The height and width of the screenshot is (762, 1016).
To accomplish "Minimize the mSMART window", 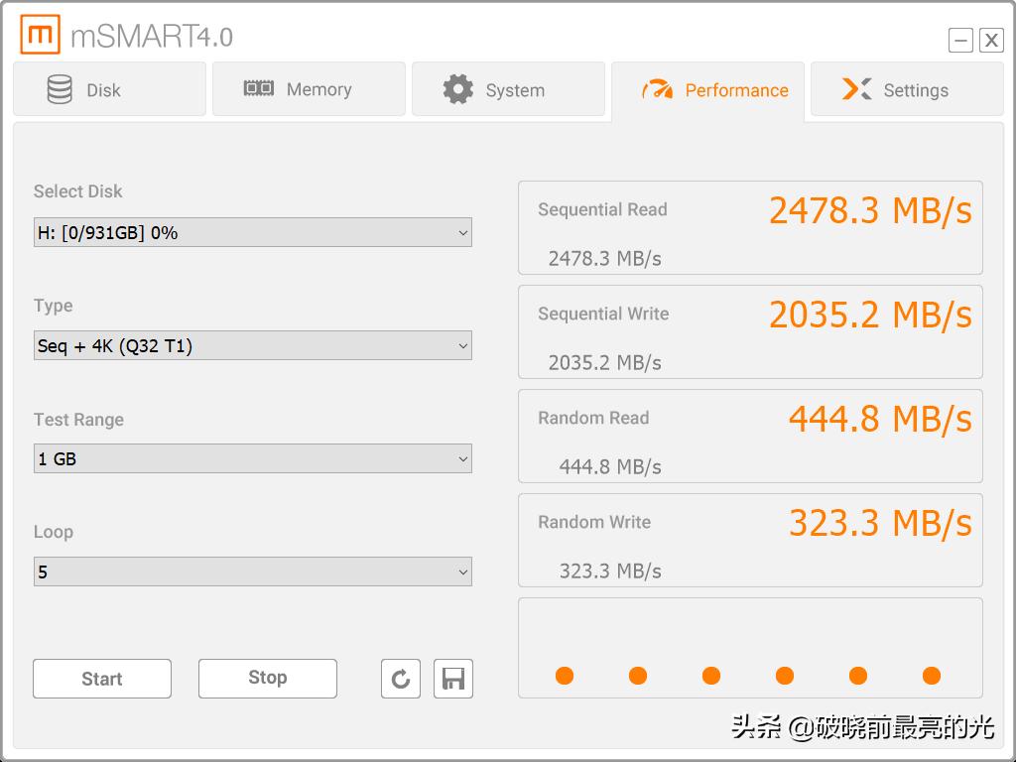I will 960,40.
